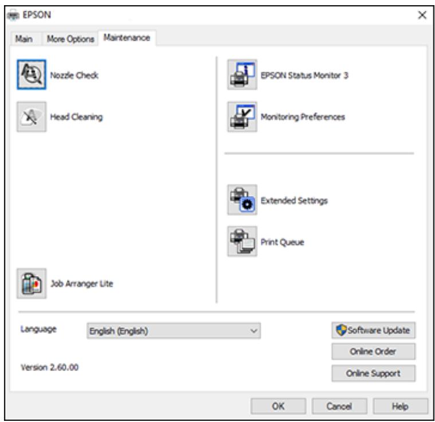Click the EPSON Status Monitor 3 label

coord(304,75)
